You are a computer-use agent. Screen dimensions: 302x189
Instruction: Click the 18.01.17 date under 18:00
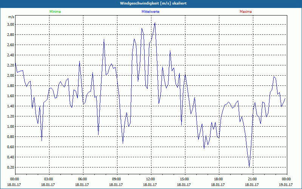click(x=218, y=185)
